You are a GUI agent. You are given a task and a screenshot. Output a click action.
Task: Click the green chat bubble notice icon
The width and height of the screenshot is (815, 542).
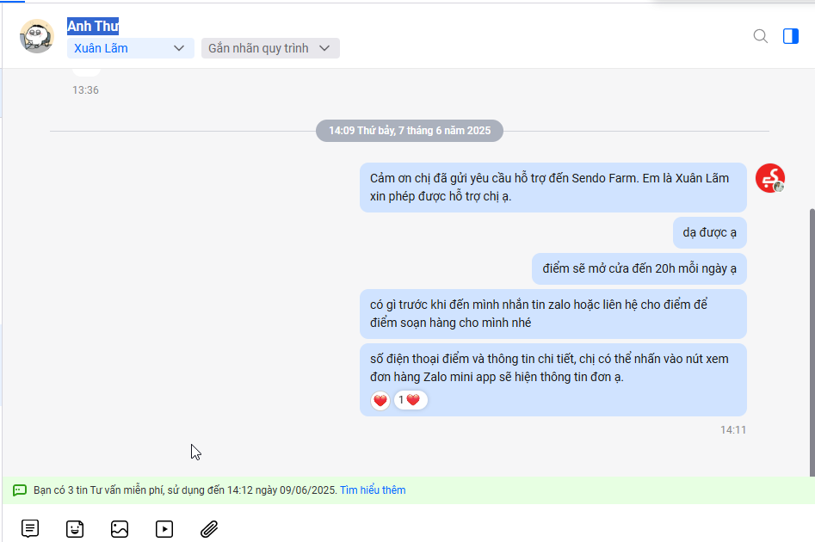tap(20, 490)
